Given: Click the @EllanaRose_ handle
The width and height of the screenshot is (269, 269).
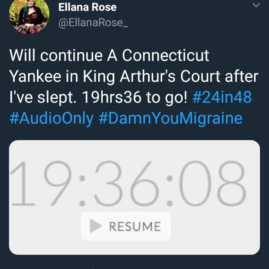Looking at the screenshot, I should [93, 22].
